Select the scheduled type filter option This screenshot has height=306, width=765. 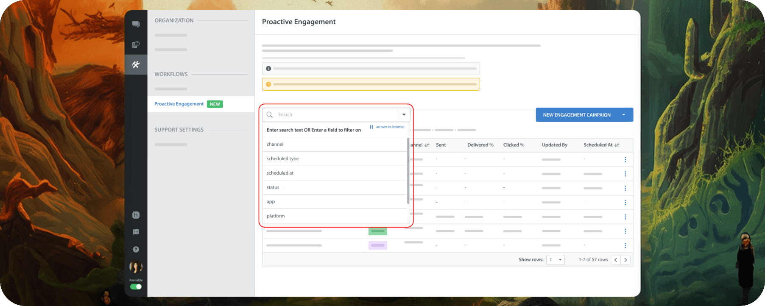(335, 159)
